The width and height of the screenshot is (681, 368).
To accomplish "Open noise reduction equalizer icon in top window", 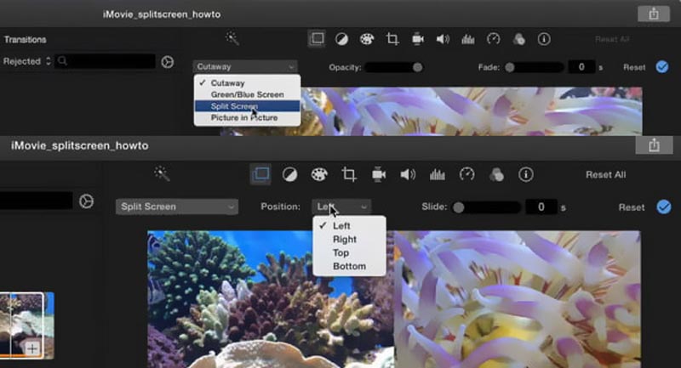I will pos(467,39).
